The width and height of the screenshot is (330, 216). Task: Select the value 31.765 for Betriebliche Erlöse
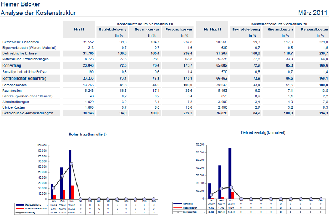89,53
